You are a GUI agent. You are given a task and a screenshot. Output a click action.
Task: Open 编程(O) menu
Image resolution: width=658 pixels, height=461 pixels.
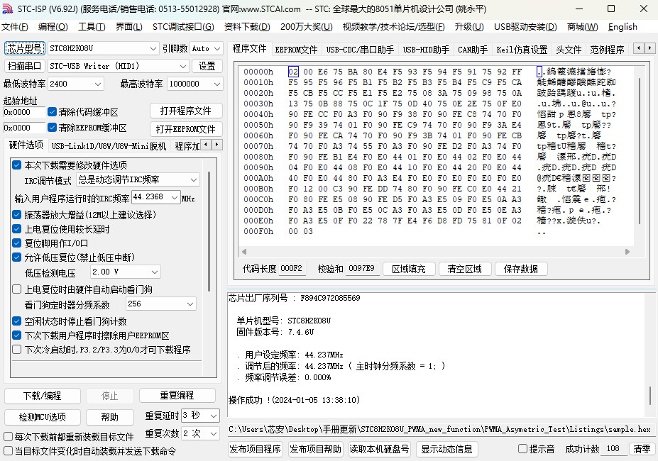point(53,27)
